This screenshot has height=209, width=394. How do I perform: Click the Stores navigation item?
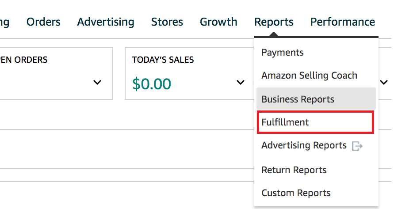pos(167,22)
